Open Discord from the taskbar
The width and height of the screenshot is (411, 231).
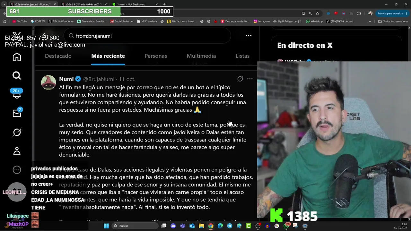pyautogui.click(x=173, y=226)
